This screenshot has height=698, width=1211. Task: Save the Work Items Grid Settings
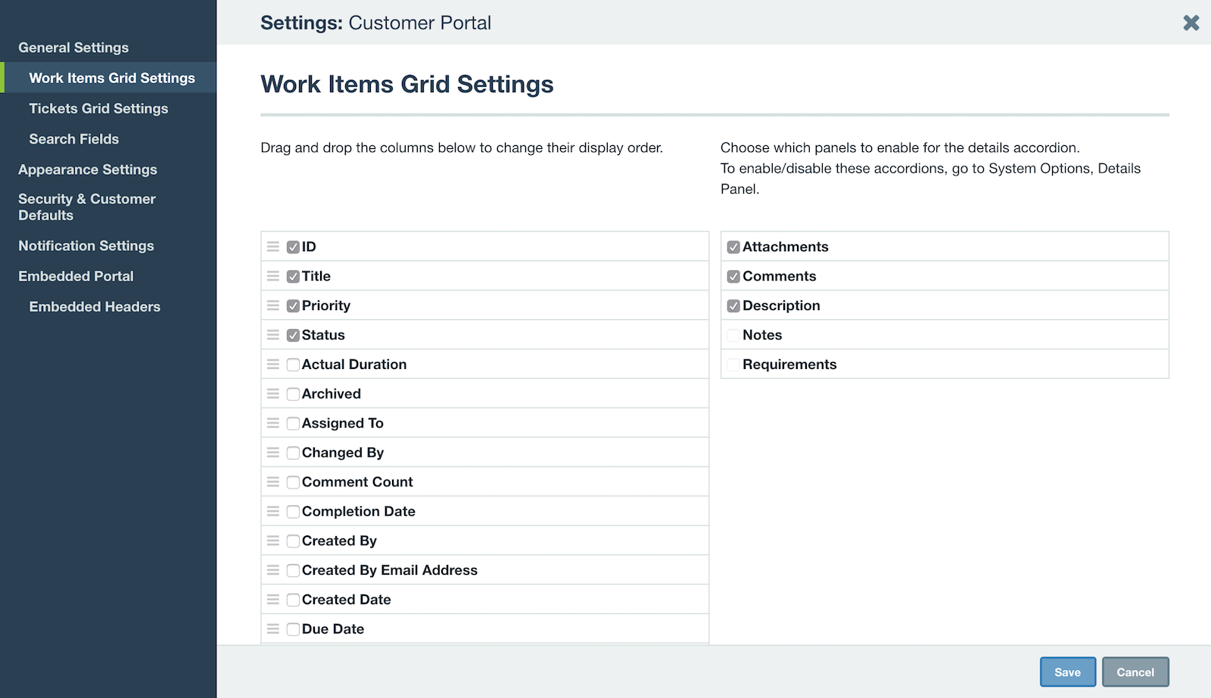tap(1067, 671)
